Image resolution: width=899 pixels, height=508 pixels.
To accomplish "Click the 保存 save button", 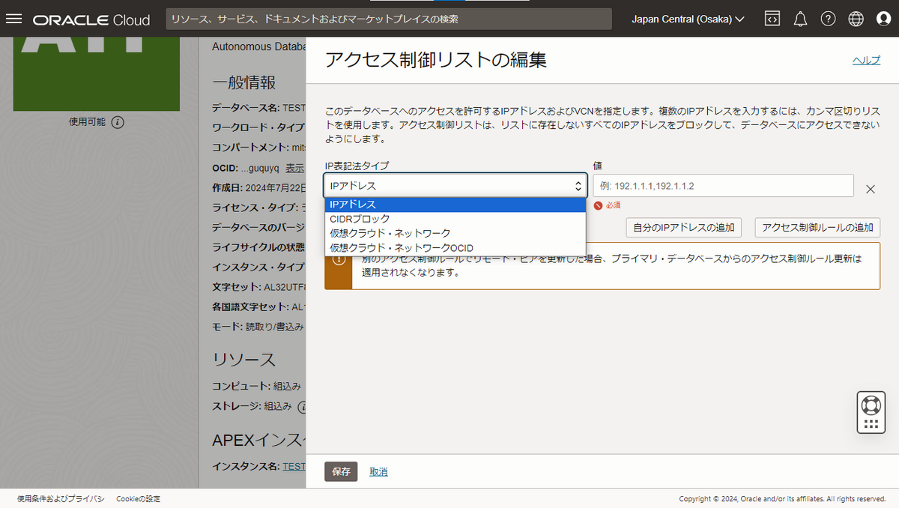I will 341,471.
